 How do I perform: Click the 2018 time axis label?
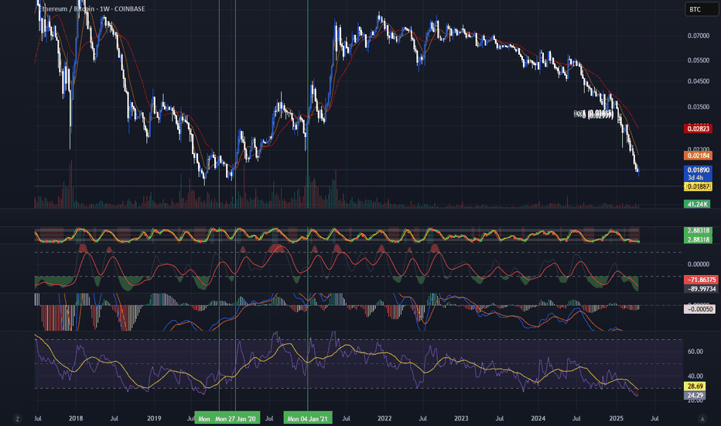pyautogui.click(x=76, y=418)
